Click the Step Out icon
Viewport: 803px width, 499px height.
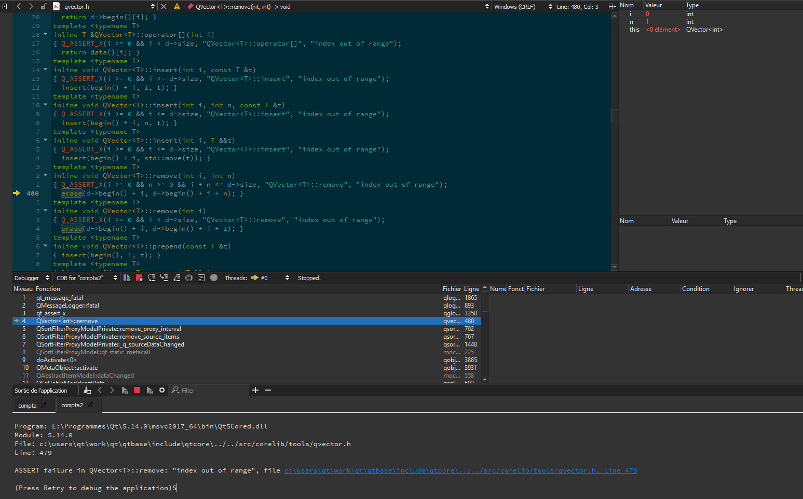click(176, 278)
